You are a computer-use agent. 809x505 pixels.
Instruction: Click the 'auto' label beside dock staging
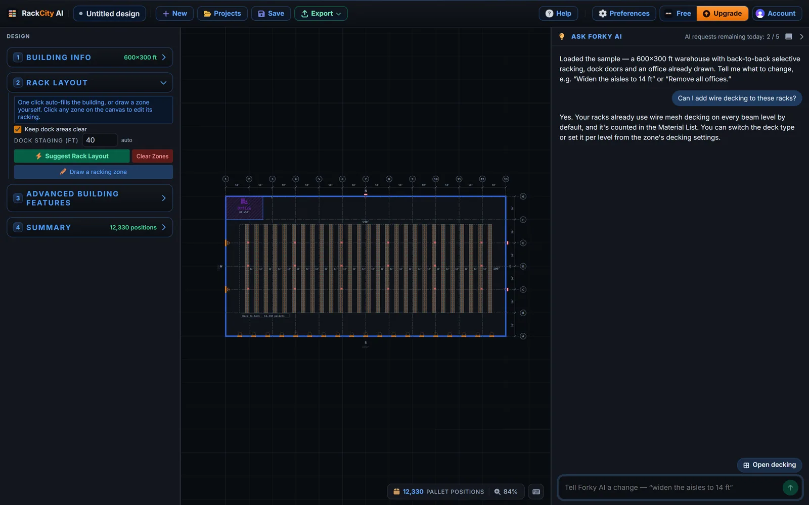pyautogui.click(x=126, y=140)
